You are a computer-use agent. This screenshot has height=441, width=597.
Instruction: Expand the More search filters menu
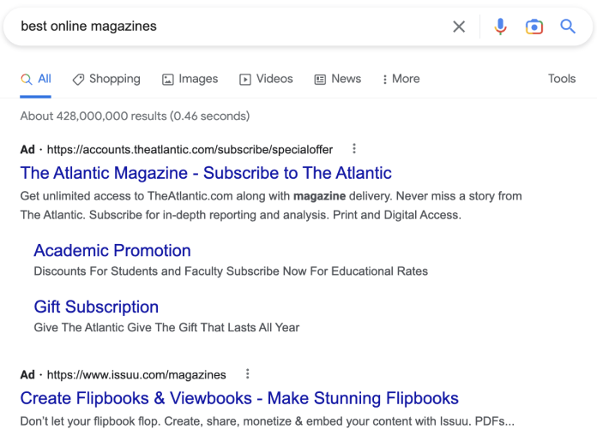[401, 79]
